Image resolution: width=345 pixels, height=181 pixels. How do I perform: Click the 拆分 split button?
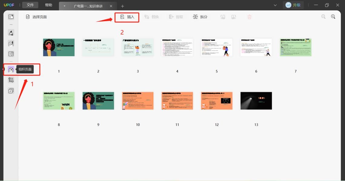pos(200,17)
